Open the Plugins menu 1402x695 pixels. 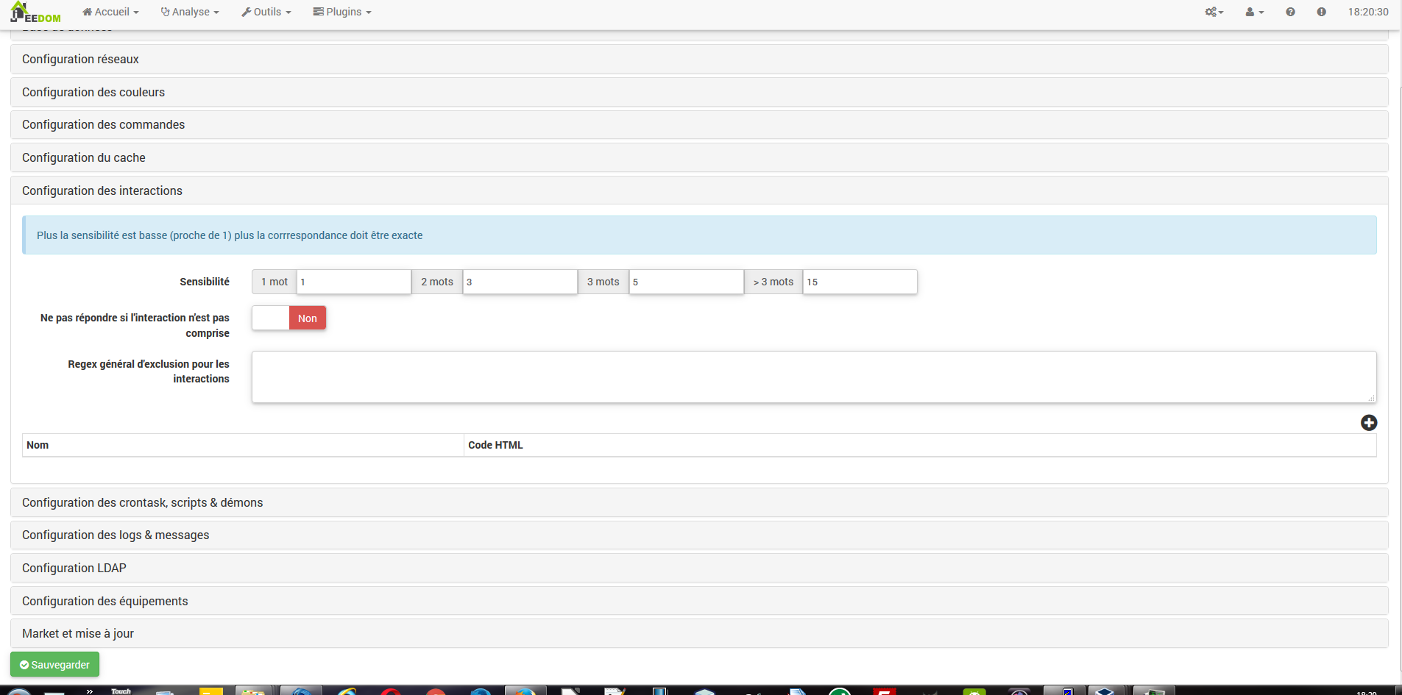coord(342,12)
